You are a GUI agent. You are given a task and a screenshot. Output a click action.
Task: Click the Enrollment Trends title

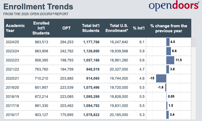38,7
